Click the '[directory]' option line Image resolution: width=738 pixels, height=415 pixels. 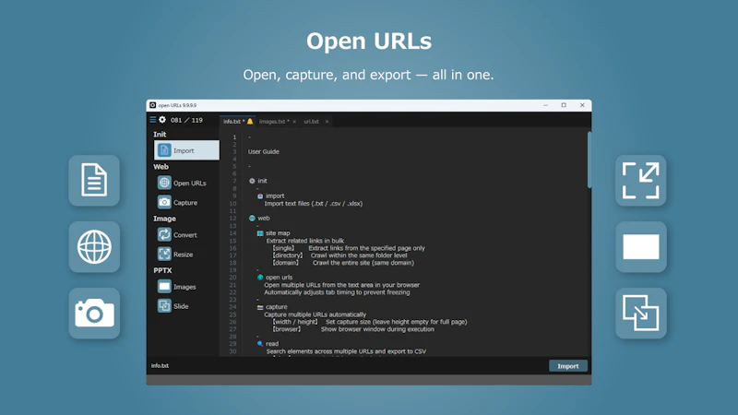339,255
